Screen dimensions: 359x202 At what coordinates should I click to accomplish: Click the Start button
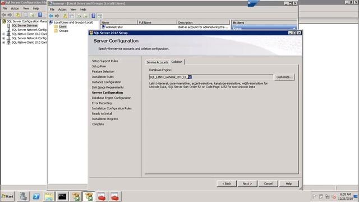[x=8, y=196]
